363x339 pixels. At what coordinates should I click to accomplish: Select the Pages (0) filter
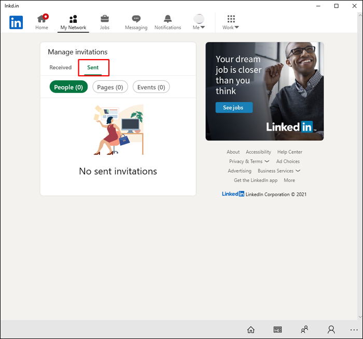(x=110, y=87)
